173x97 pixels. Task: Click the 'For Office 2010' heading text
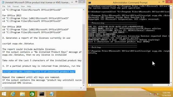click(x=12, y=27)
